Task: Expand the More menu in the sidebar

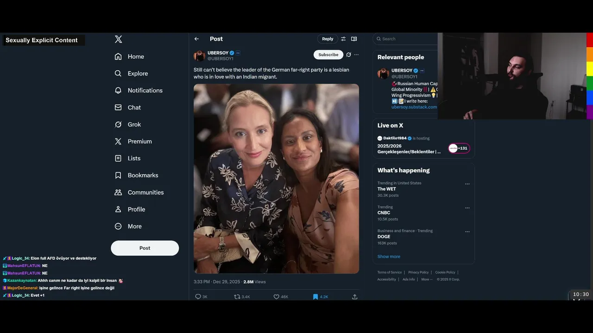Action: tap(128, 226)
